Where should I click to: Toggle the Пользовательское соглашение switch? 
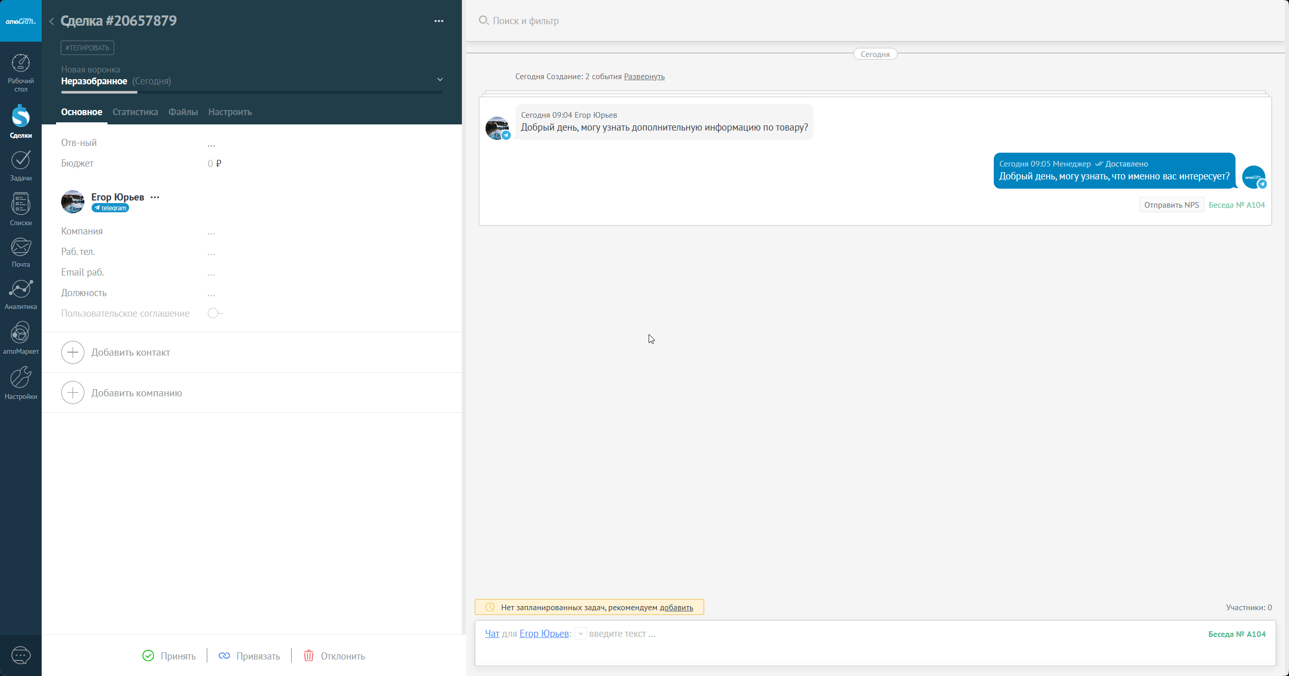pyautogui.click(x=214, y=313)
